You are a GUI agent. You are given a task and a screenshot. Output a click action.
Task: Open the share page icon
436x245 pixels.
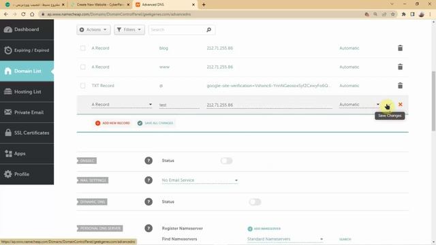point(384,14)
